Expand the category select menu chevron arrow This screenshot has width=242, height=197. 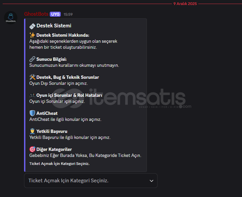pos(152,181)
